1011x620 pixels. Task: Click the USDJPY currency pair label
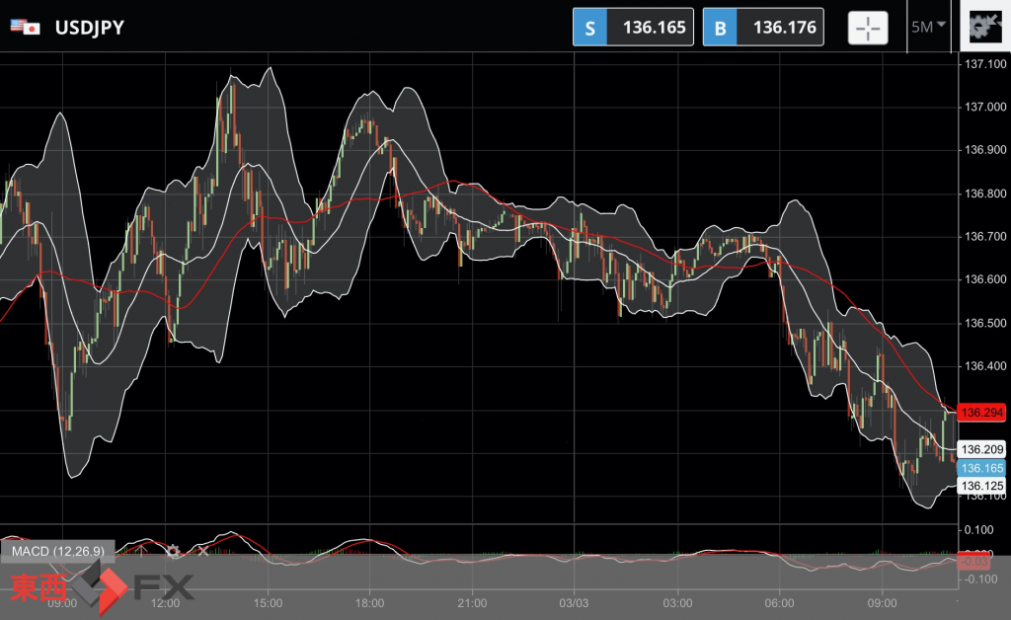[90, 28]
